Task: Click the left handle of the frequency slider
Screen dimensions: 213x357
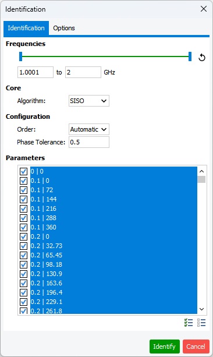Action: coord(21,56)
